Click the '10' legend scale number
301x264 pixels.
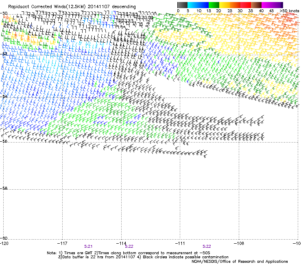click(199, 11)
